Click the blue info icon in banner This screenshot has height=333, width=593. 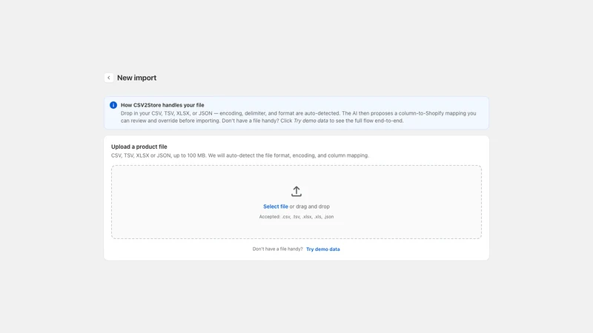(x=113, y=105)
